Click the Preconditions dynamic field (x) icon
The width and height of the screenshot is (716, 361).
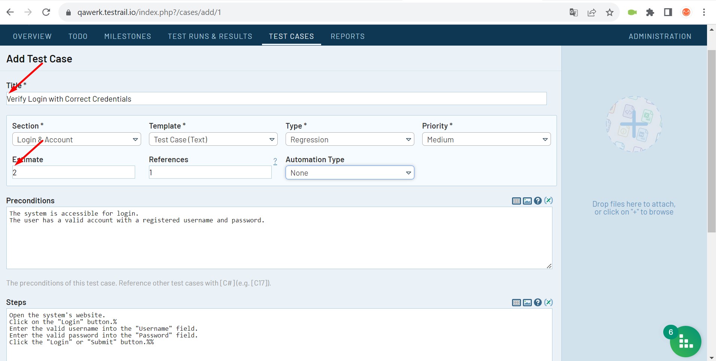[x=548, y=201]
